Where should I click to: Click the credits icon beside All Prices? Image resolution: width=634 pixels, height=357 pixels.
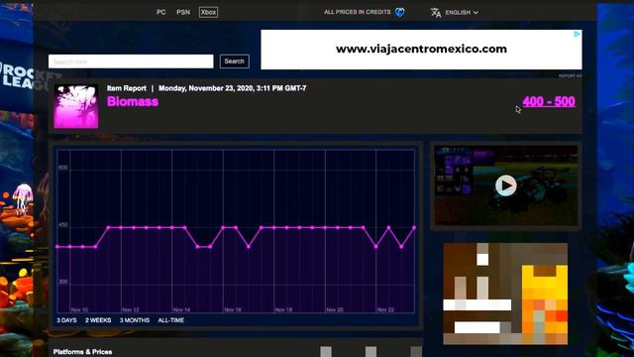coord(400,12)
